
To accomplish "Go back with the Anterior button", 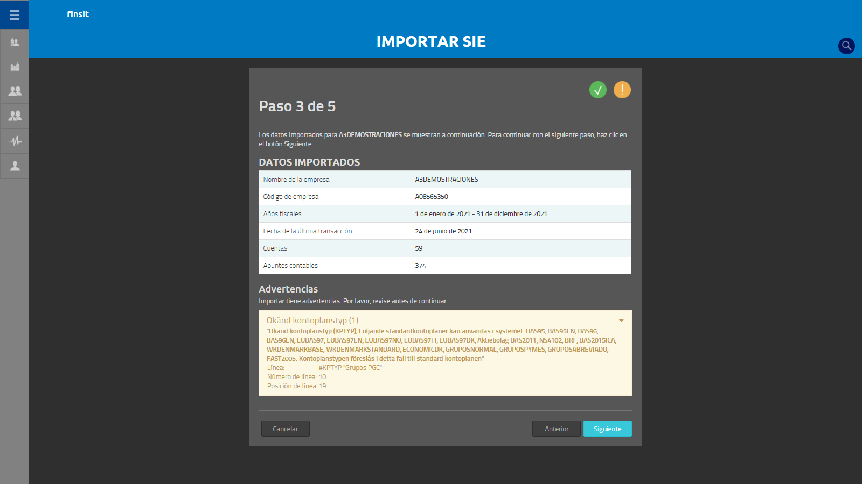I will (557, 429).
